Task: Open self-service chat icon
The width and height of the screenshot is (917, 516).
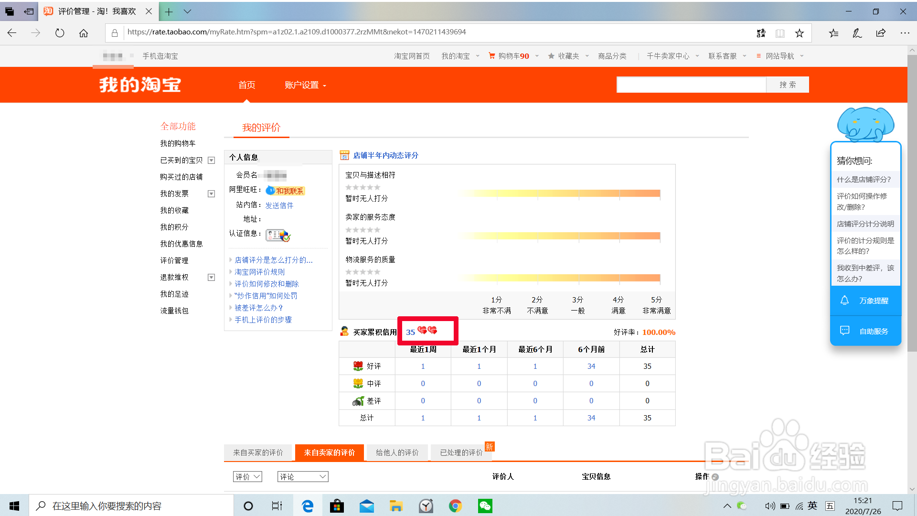Action: tap(844, 331)
